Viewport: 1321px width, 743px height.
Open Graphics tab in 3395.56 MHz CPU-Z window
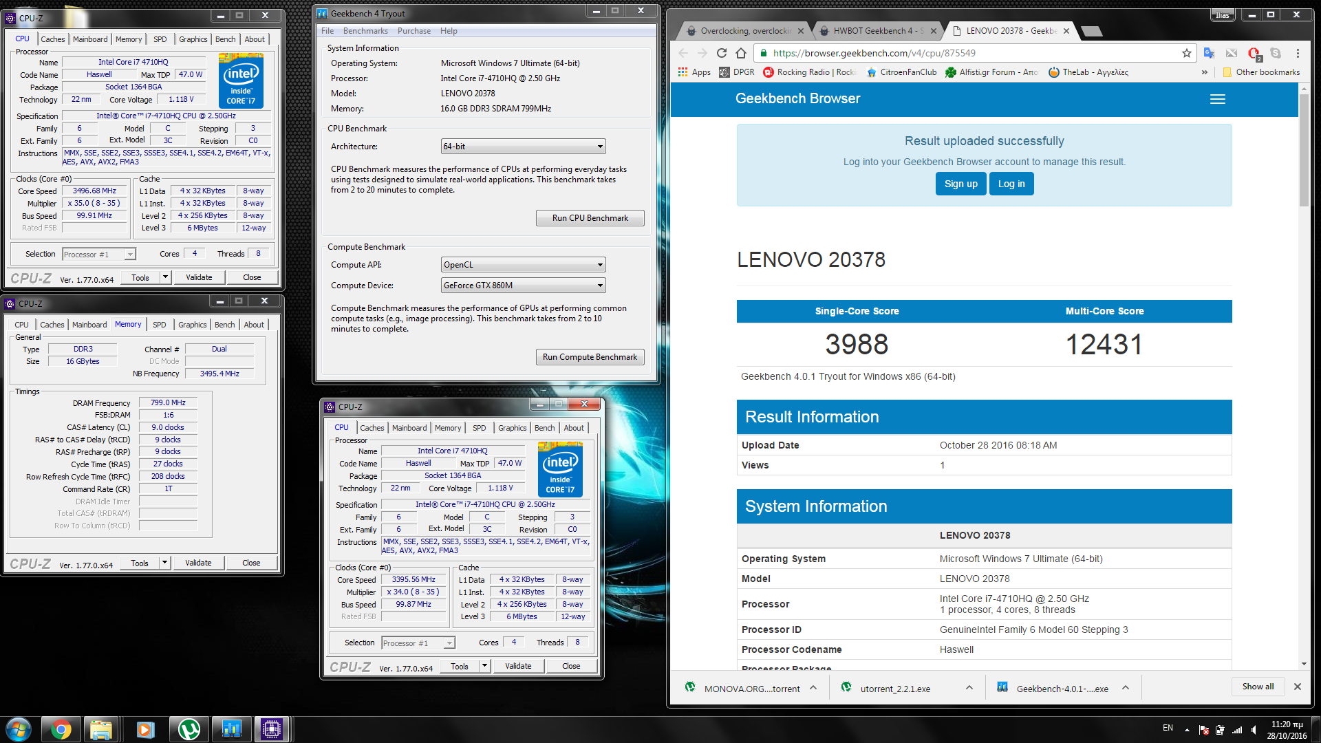pos(512,428)
